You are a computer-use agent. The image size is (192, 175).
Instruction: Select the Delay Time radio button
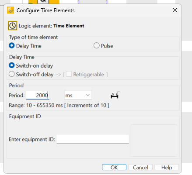(x=12, y=46)
